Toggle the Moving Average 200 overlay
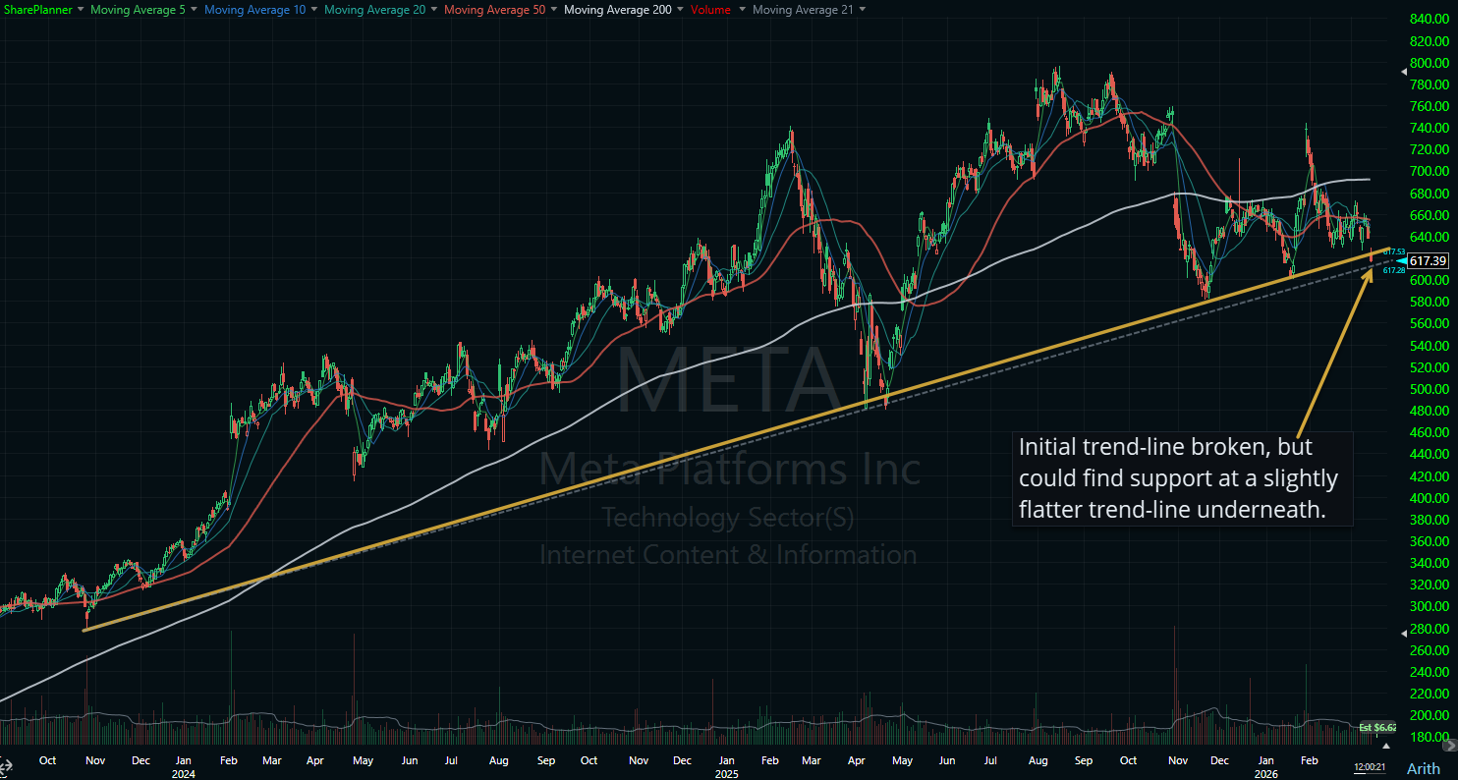The height and width of the screenshot is (780, 1458). pos(619,10)
